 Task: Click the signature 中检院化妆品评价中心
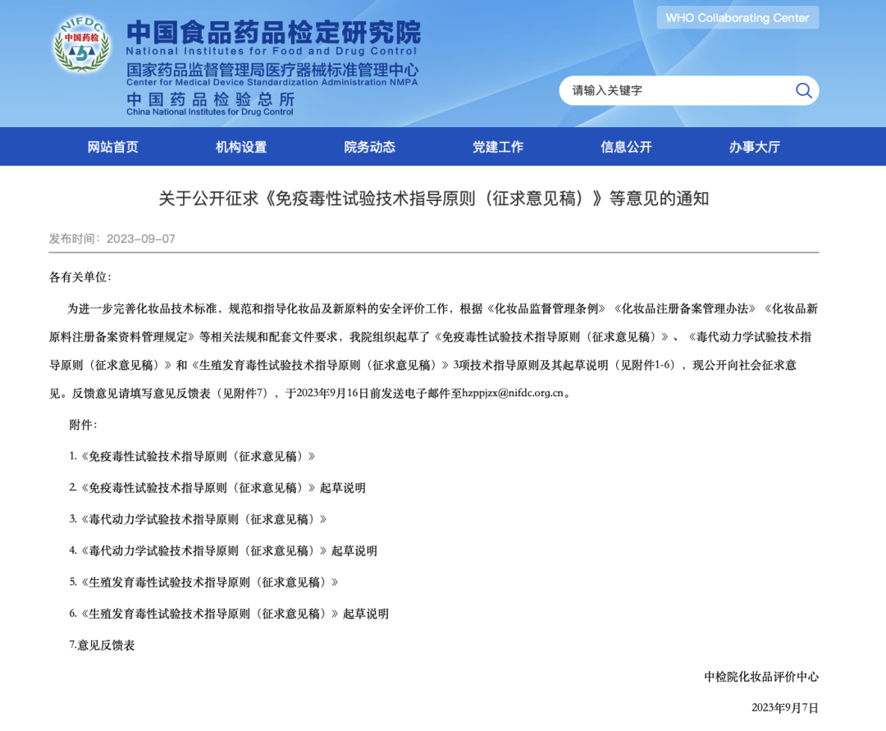click(x=761, y=677)
